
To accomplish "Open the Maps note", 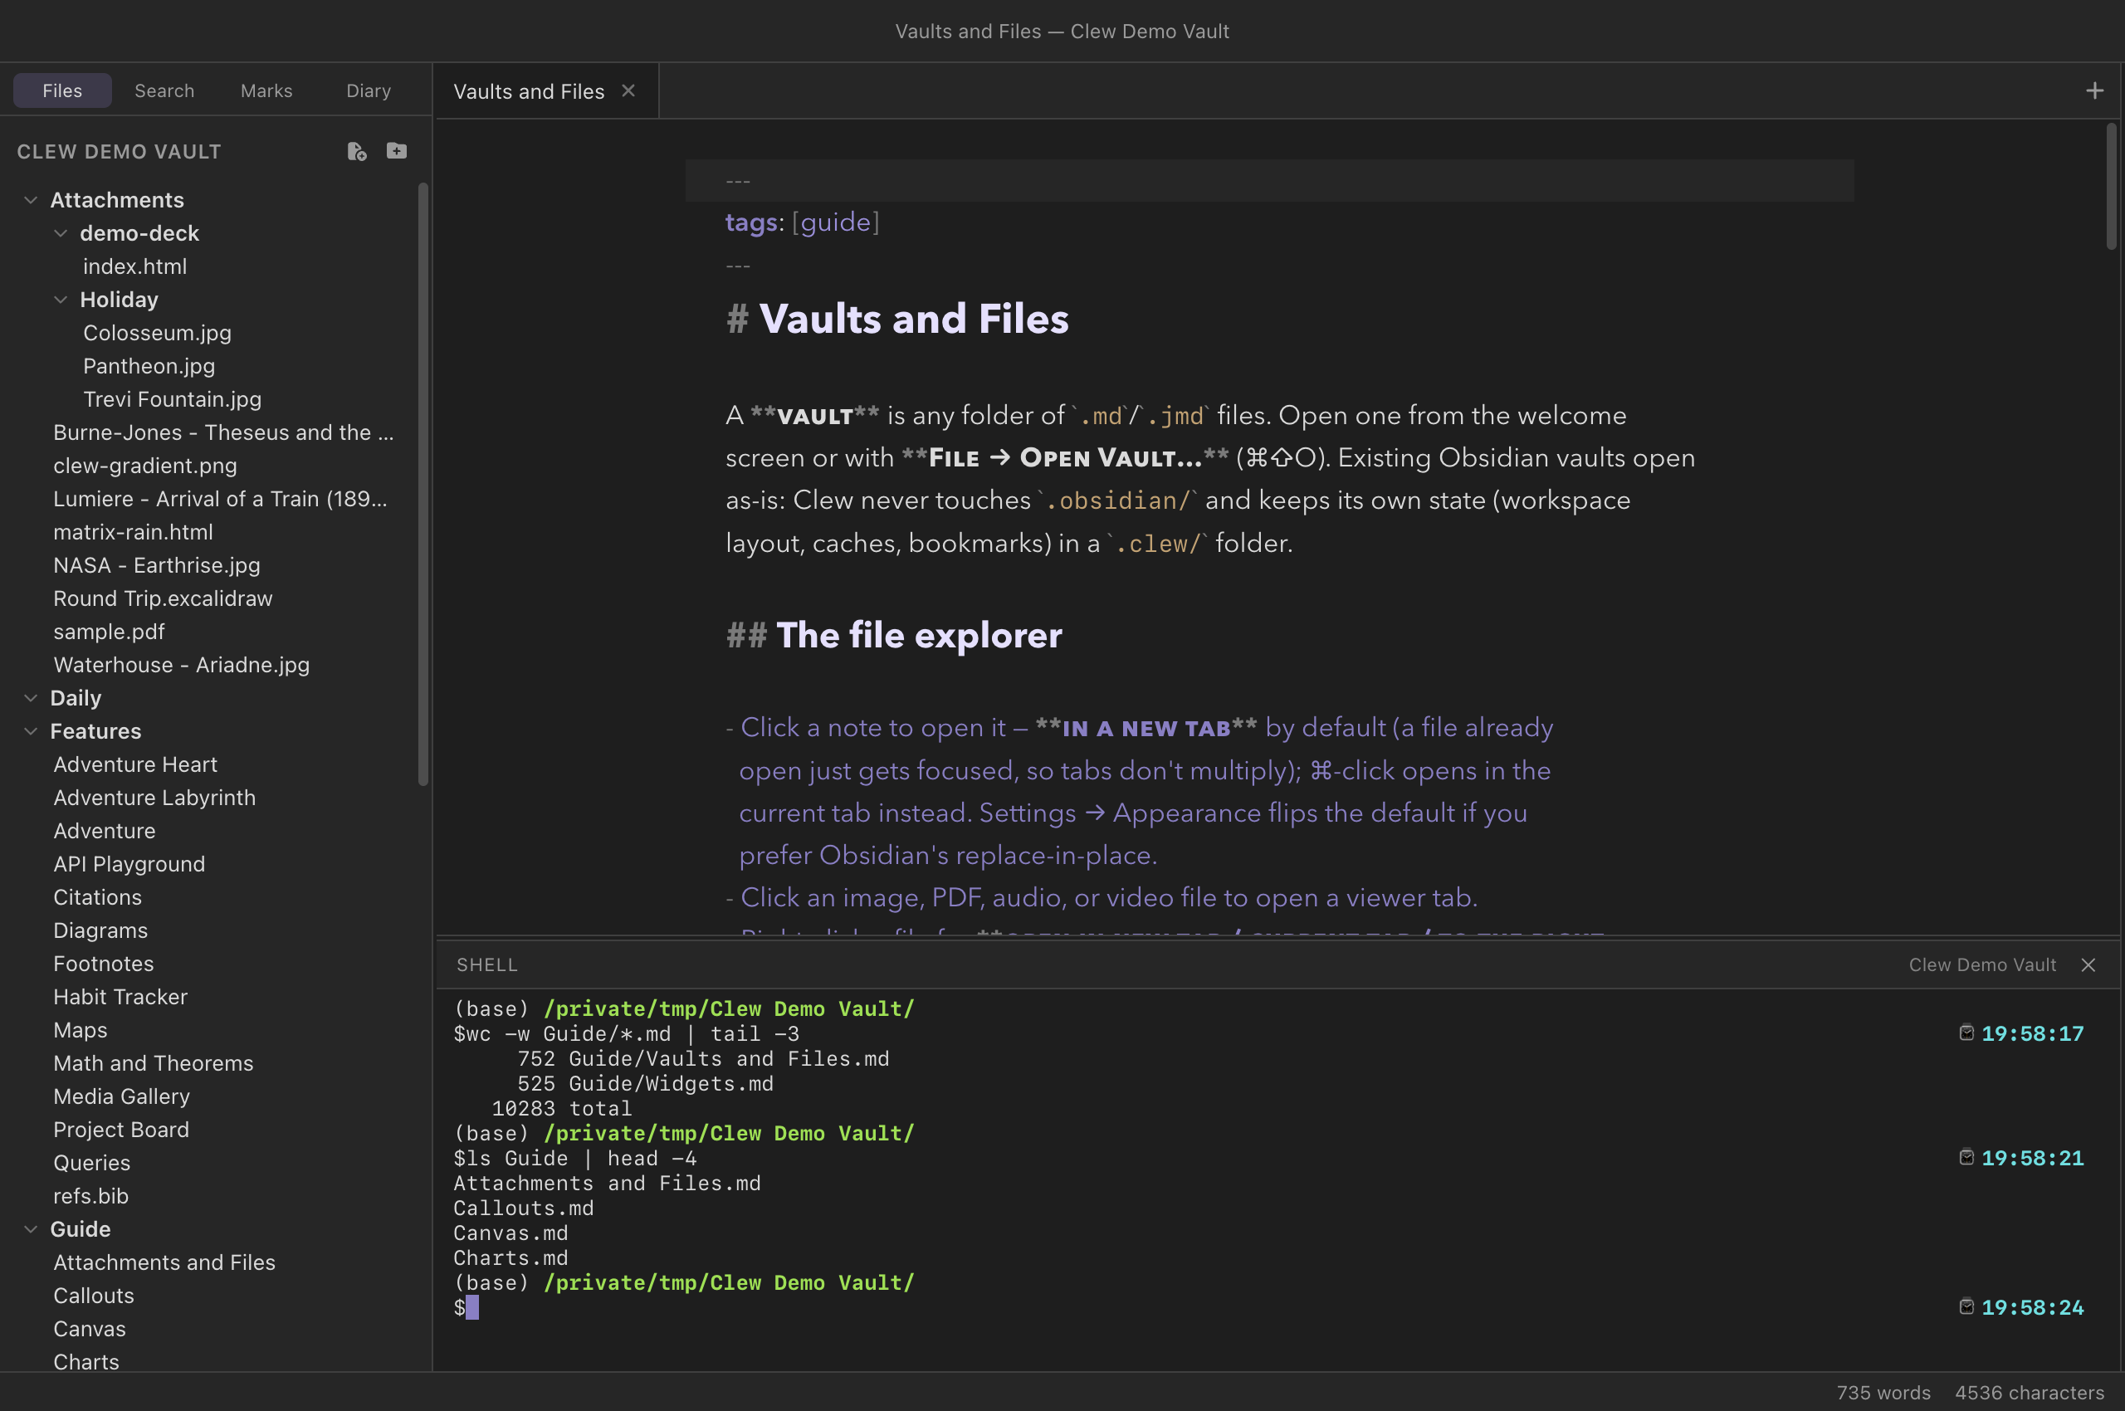I will click(81, 1031).
